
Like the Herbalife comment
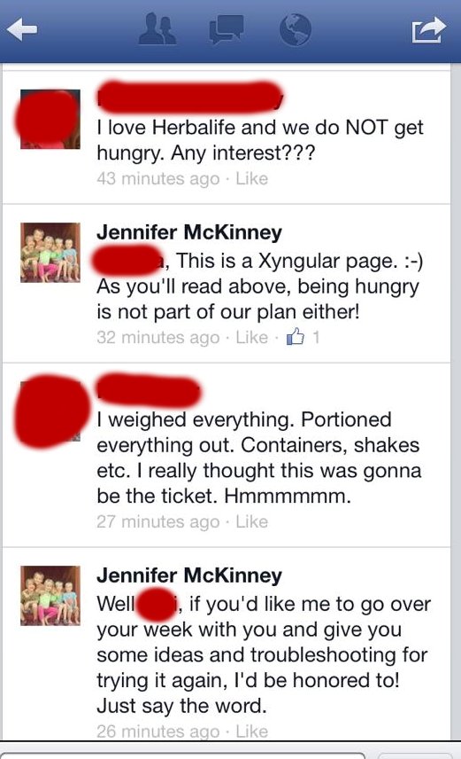[252, 178]
